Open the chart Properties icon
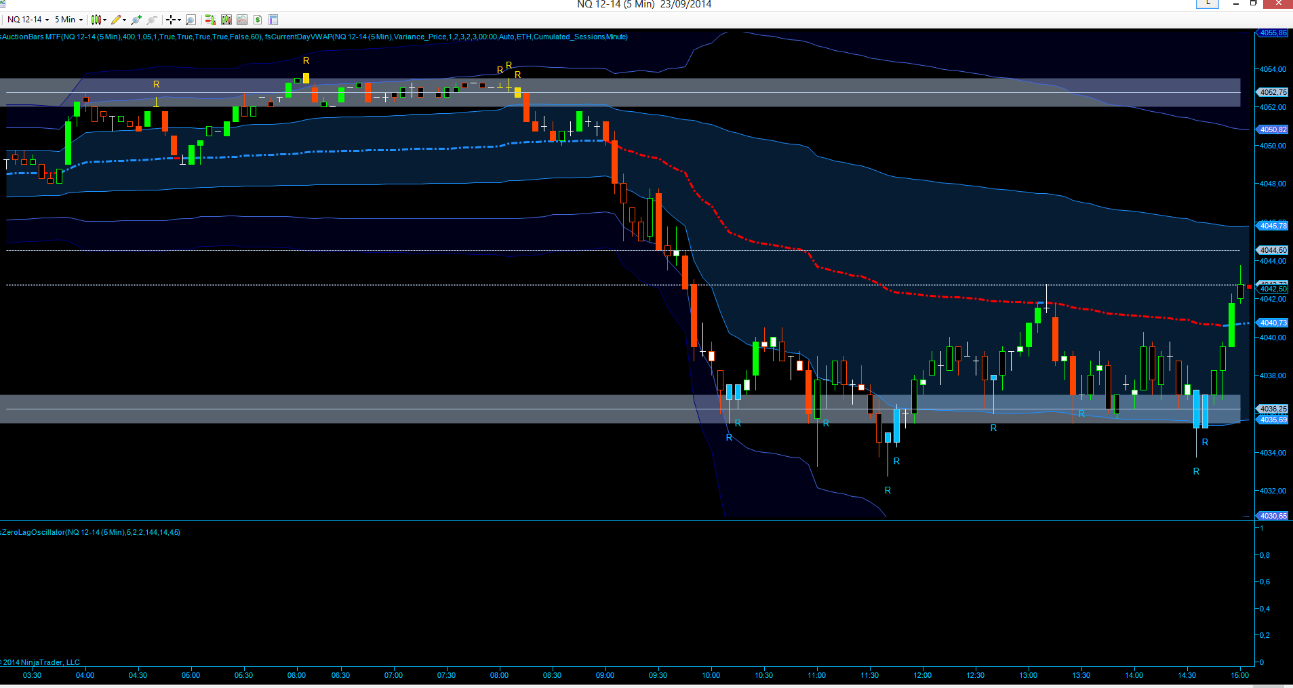 click(x=273, y=20)
